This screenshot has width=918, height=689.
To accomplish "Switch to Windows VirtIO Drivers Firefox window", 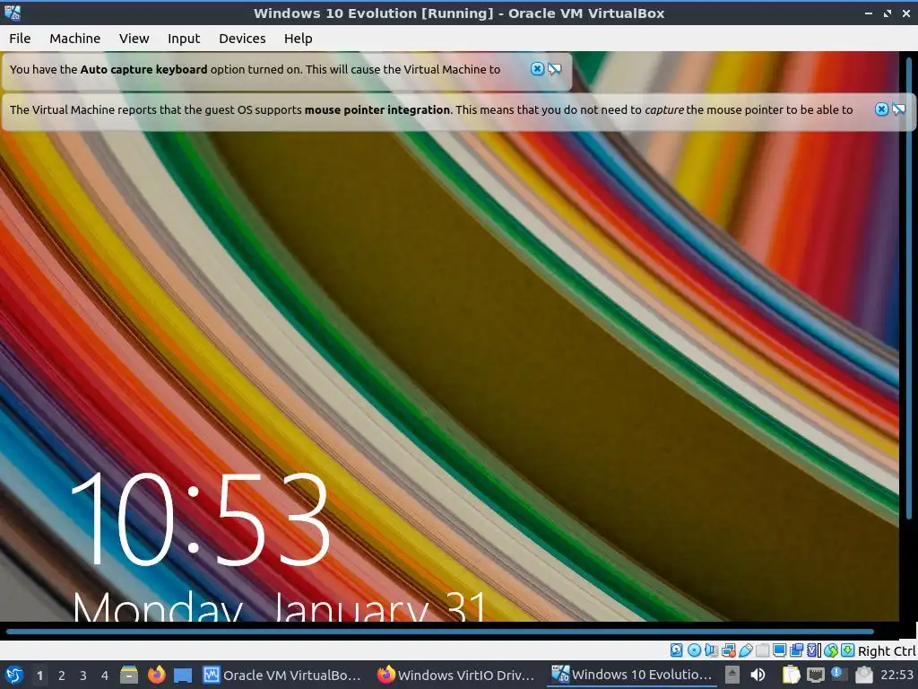I will [456, 675].
